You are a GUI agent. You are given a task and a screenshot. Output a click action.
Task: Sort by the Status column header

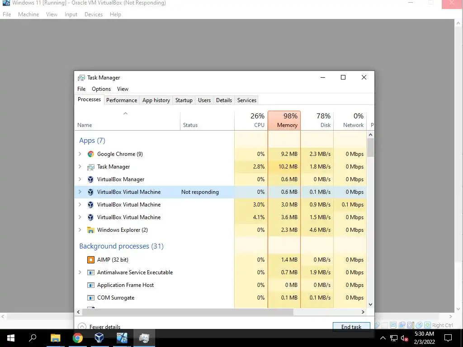[207, 121]
